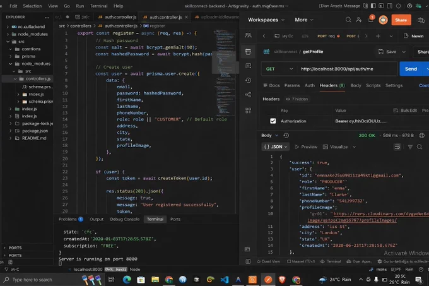
Task: Open the Help menu
Action: click(x=118, y=6)
